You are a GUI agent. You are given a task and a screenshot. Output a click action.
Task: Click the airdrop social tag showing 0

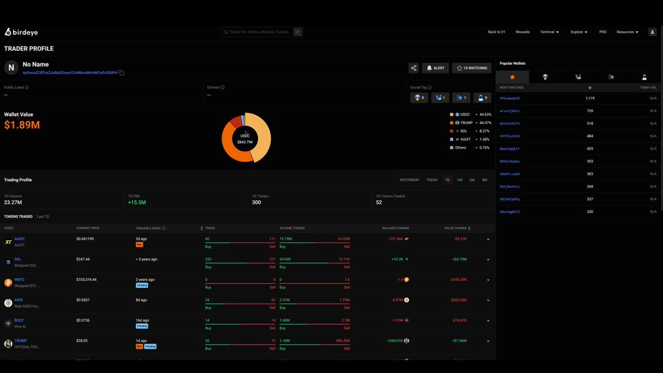[419, 98]
